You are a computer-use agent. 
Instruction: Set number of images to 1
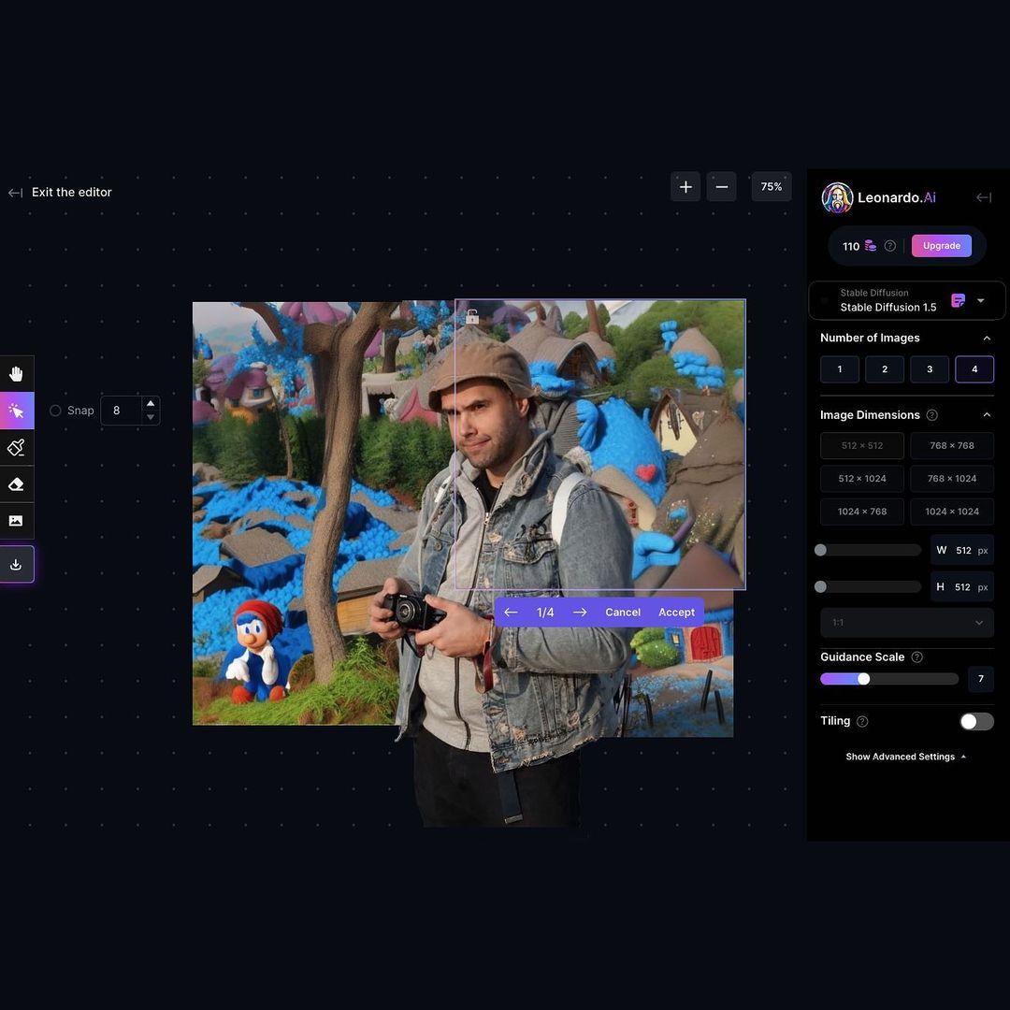[839, 369]
